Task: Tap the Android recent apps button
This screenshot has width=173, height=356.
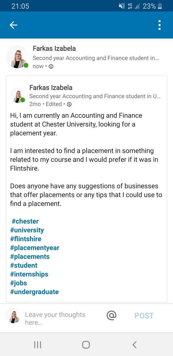Action: (38, 344)
